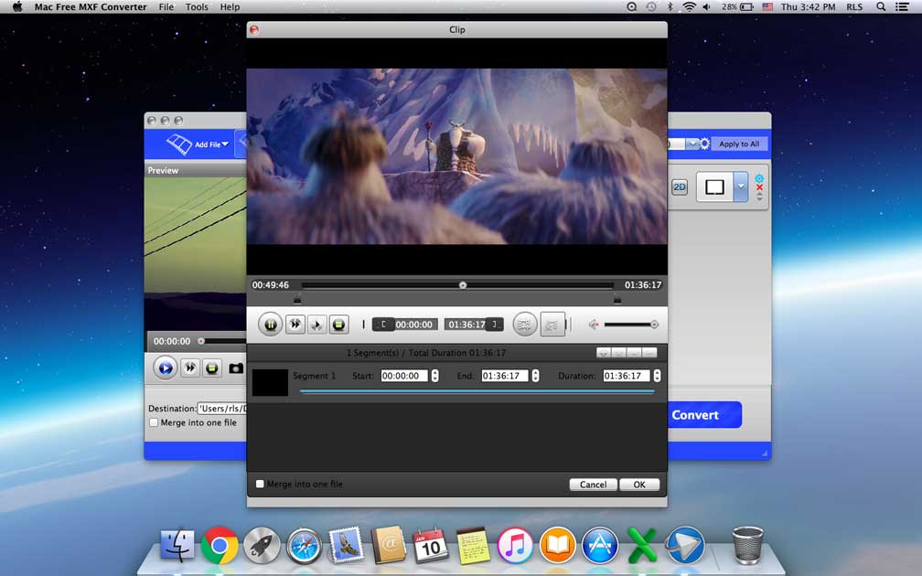The image size is (922, 576).
Task: Open the profile dropdown arrow in the toolbar
Action: pyautogui.click(x=692, y=144)
